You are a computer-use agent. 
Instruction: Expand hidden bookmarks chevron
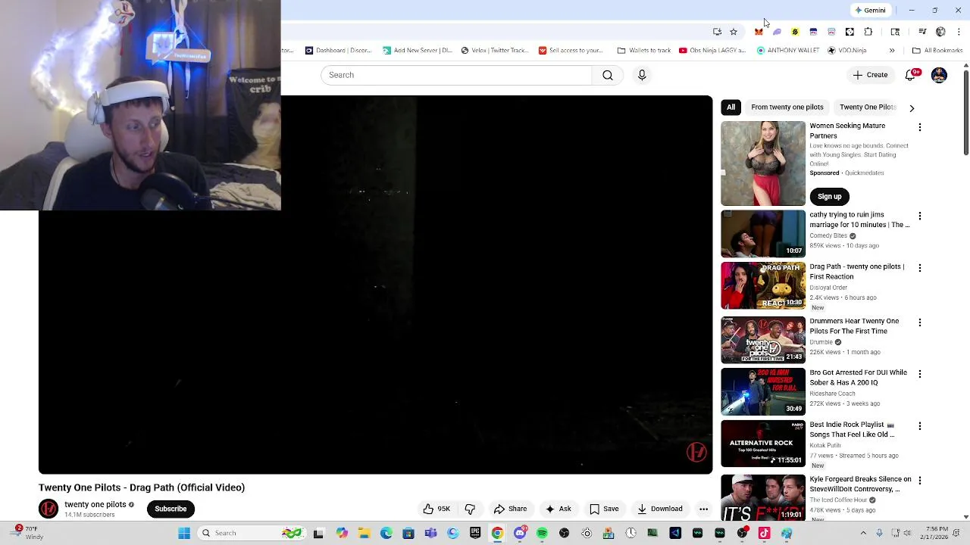tap(892, 51)
